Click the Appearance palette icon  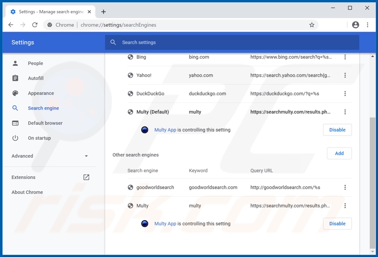[x=15, y=93]
